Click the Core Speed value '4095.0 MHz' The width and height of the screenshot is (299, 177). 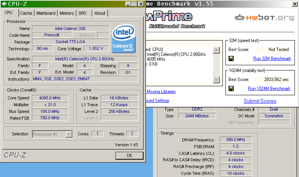point(50,98)
